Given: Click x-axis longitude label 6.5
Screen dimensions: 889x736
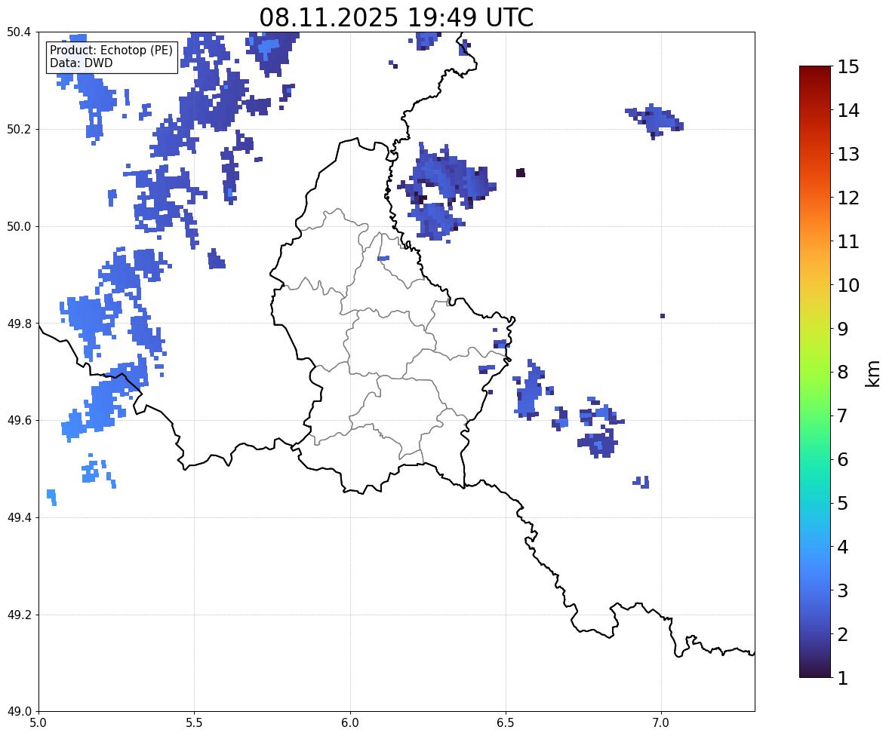Looking at the screenshot, I should 506,723.
